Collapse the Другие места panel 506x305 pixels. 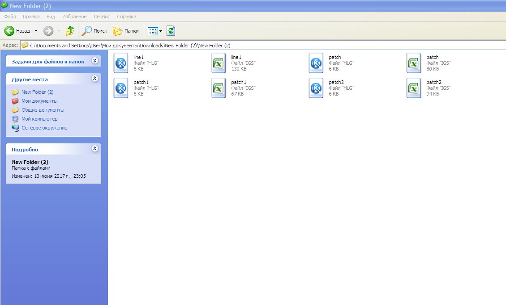[x=94, y=78]
